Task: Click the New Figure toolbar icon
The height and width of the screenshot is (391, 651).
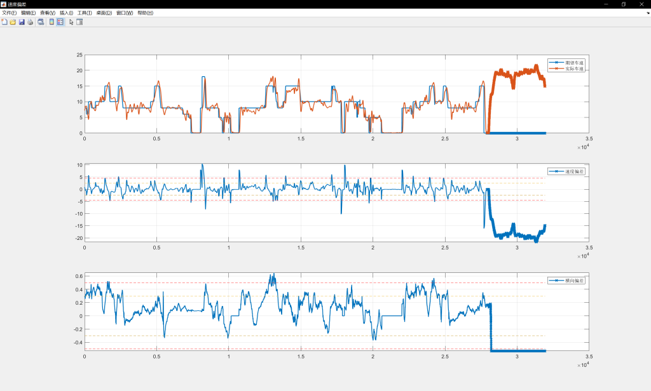Action: tap(4, 22)
